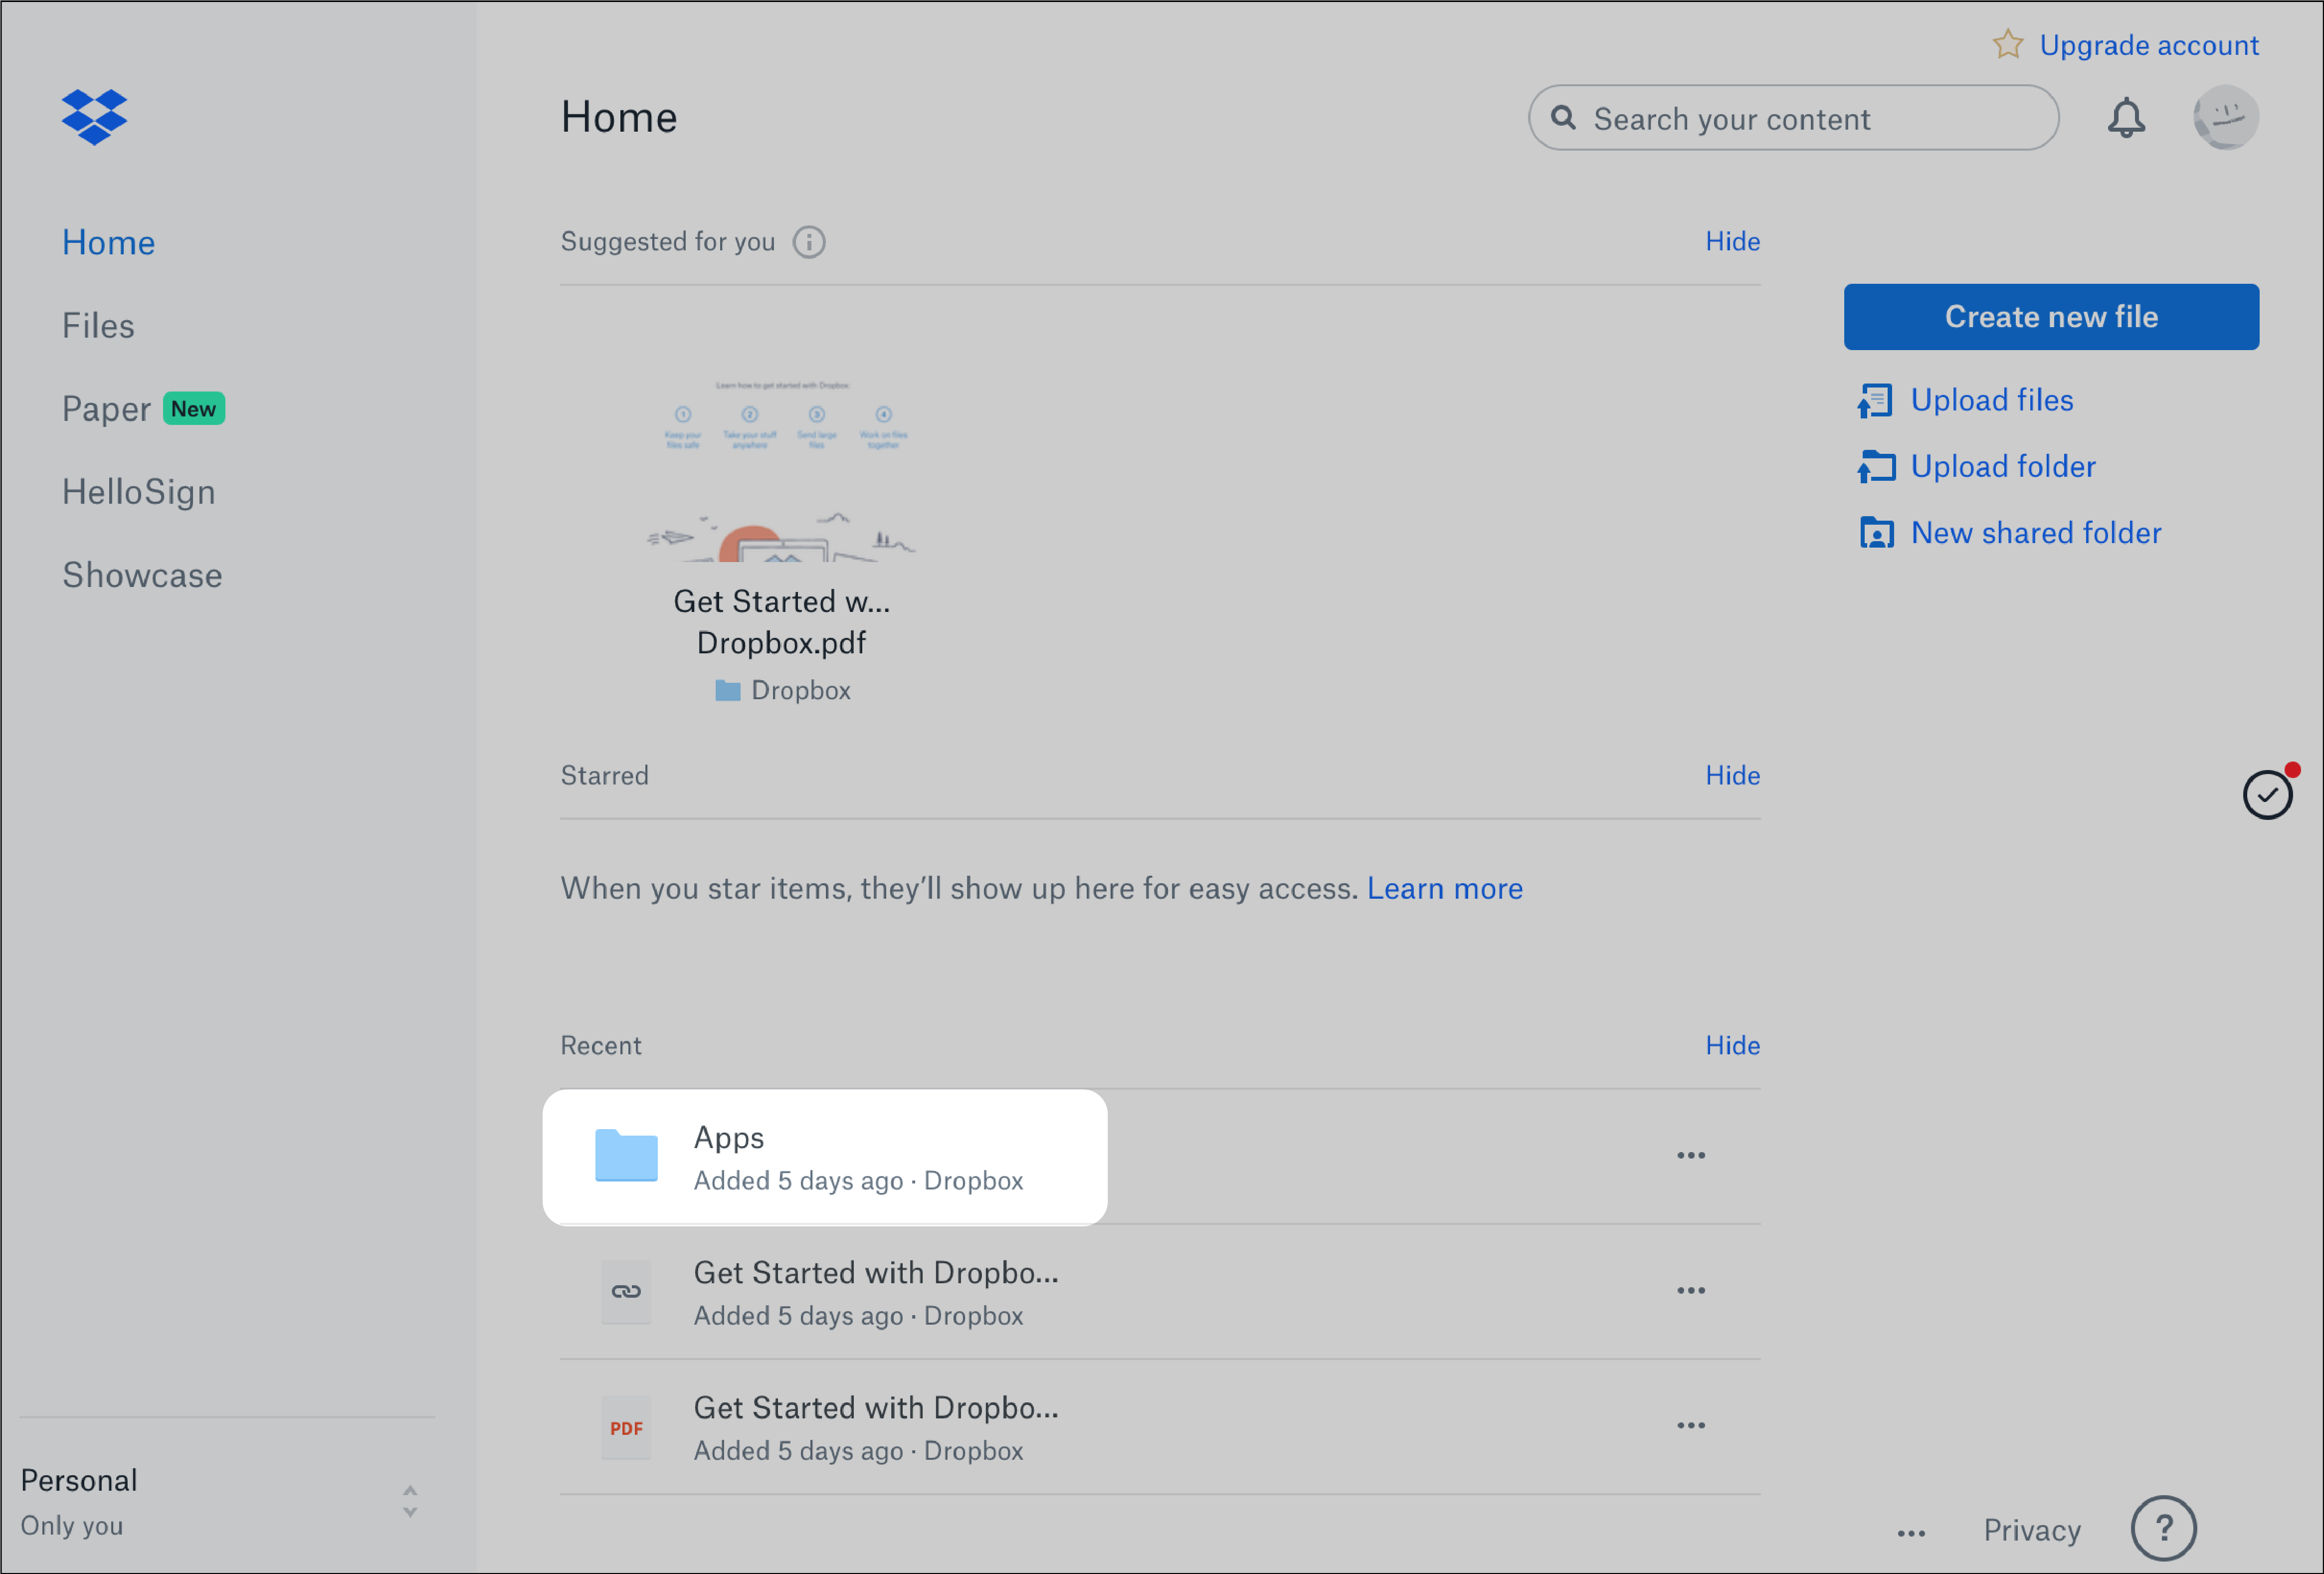Click the New shared folder icon
This screenshot has width=2324, height=1574.
pyautogui.click(x=1876, y=532)
